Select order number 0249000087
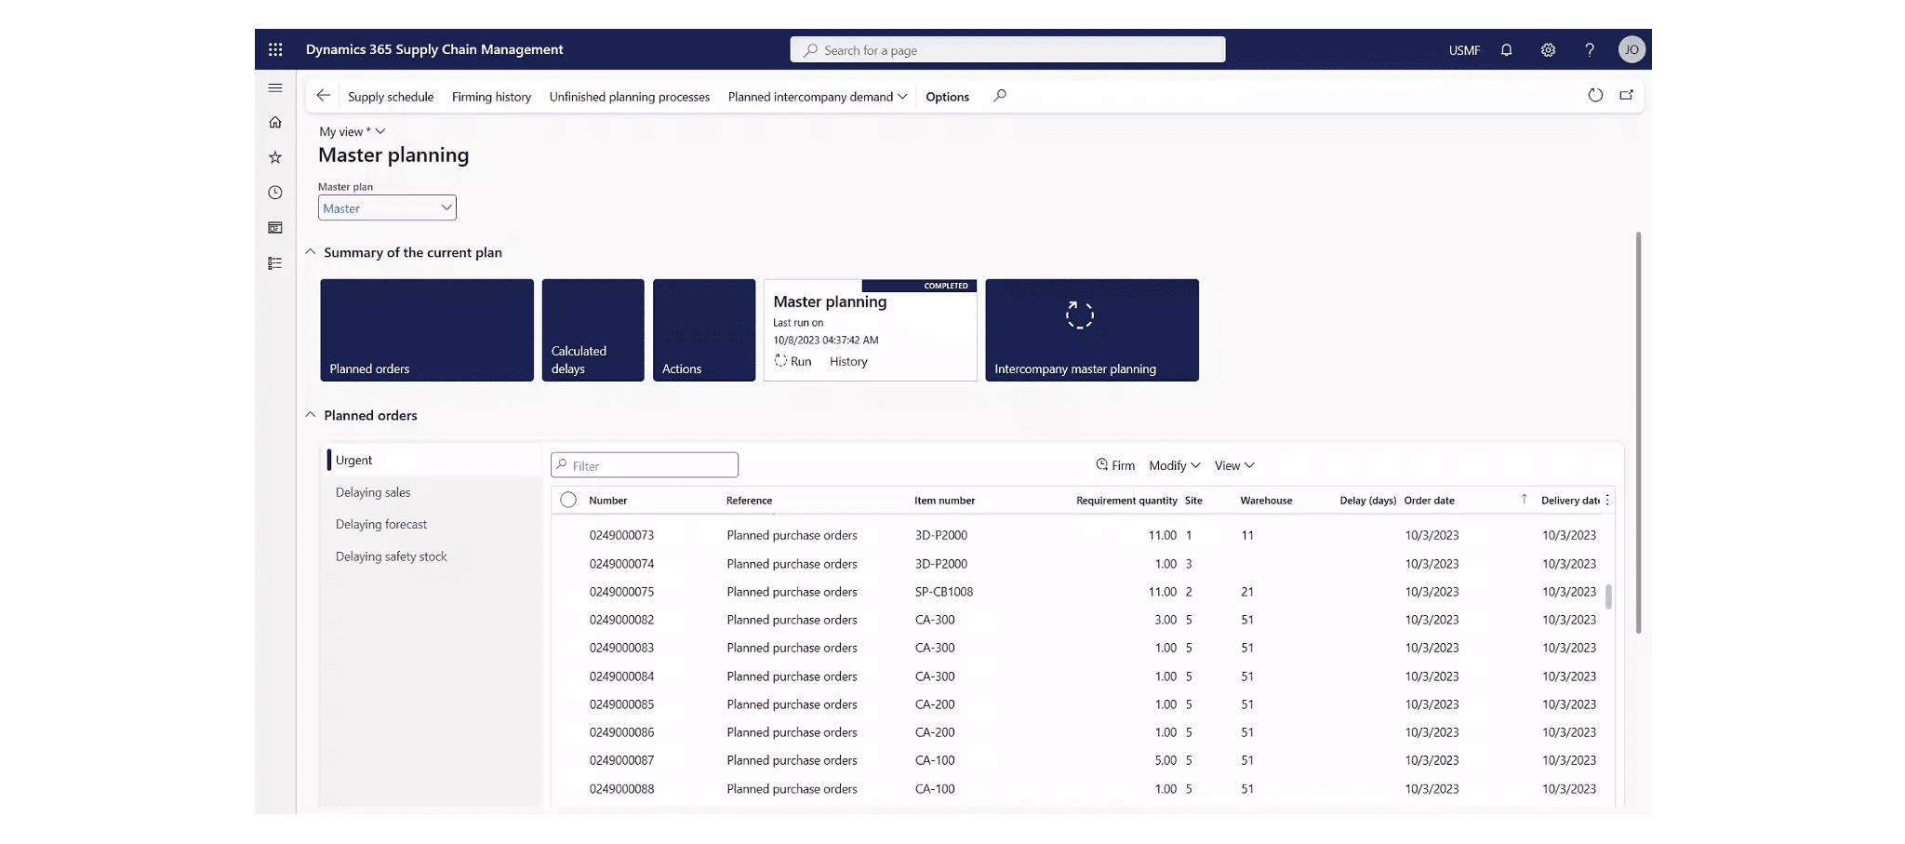This screenshot has height=844, width=1905. pos(621,760)
